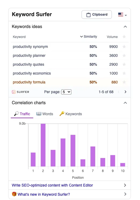This screenshot has width=140, height=200.
Task: Star the productivity quotes keyword
Action: pyautogui.click(x=124, y=64)
